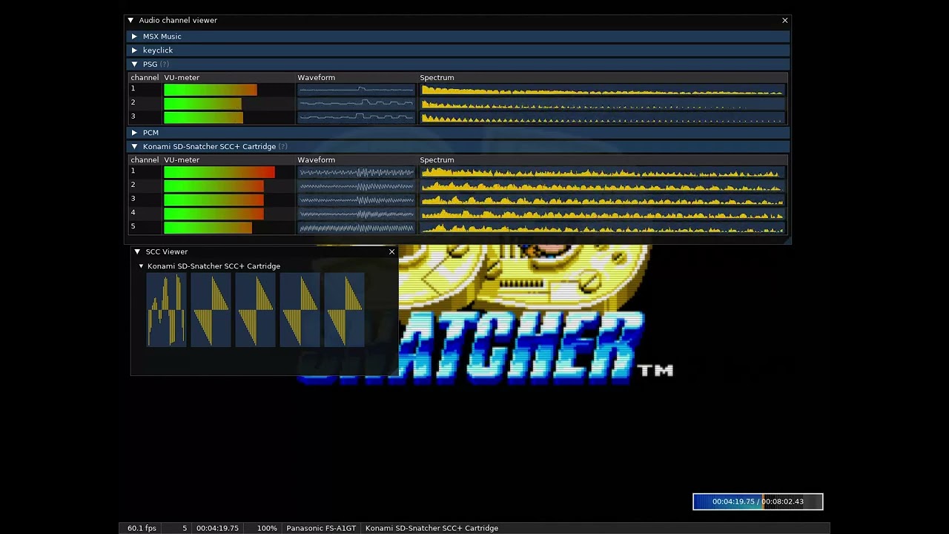Collapse the PSG section
This screenshot has height=534, width=949.
134,65
